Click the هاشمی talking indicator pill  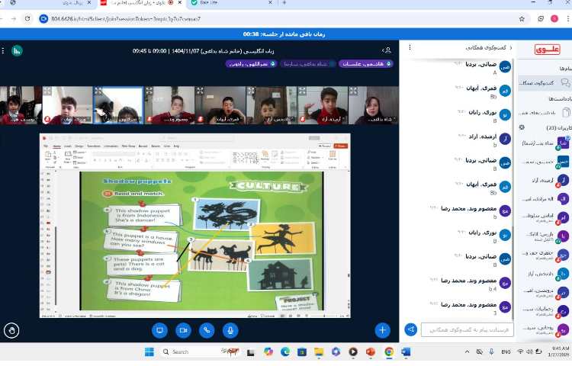click(x=365, y=64)
